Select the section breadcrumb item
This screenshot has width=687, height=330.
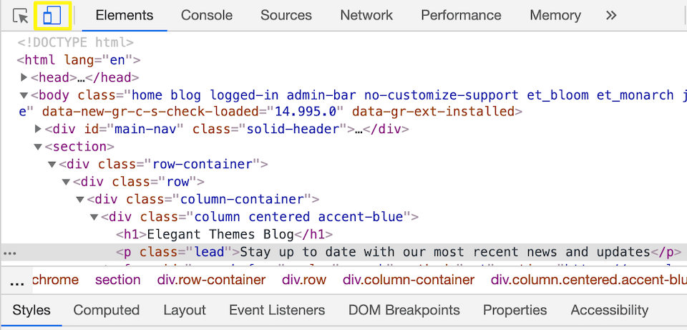pos(118,280)
